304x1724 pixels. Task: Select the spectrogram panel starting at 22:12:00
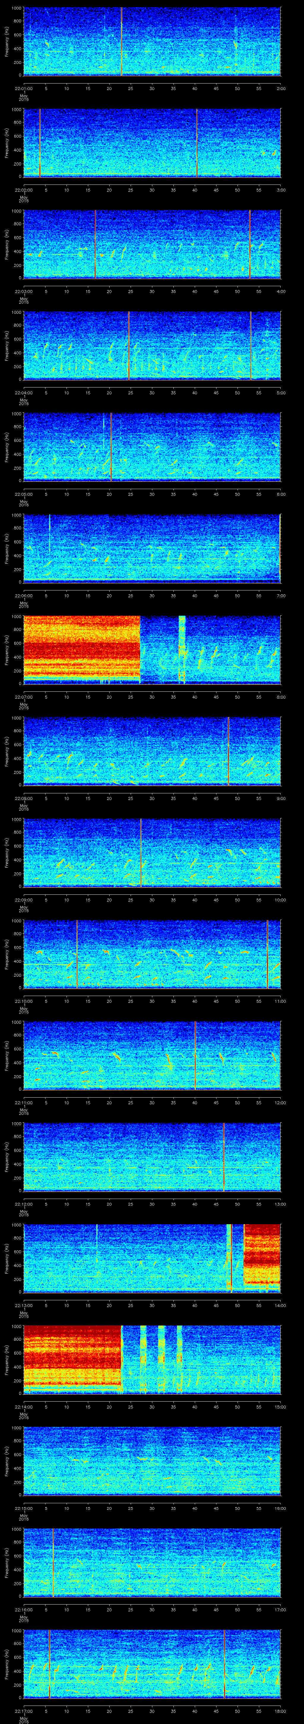(152, 1156)
